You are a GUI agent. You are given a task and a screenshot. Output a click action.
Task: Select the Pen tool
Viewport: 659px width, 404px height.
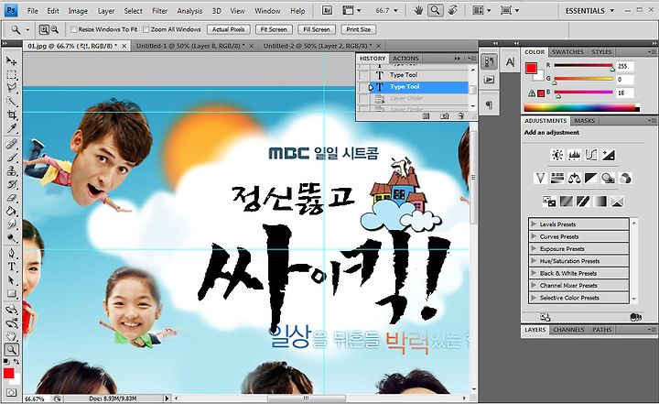[x=11, y=253]
